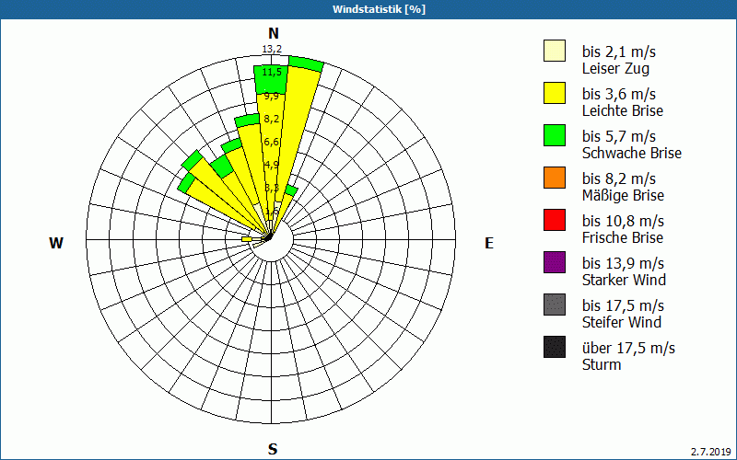The image size is (737, 460).
Task: Click the '13,2' ring scale value
Action: pos(272,49)
